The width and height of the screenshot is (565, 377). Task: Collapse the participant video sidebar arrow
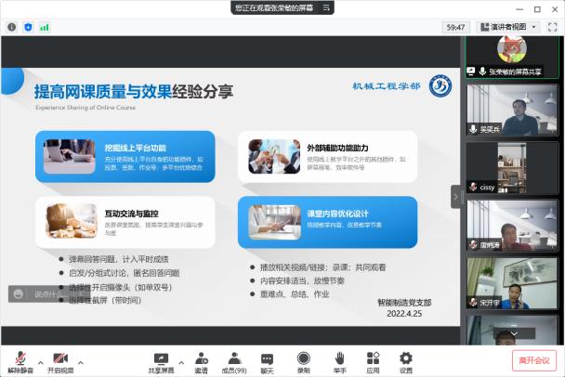pyautogui.click(x=456, y=196)
